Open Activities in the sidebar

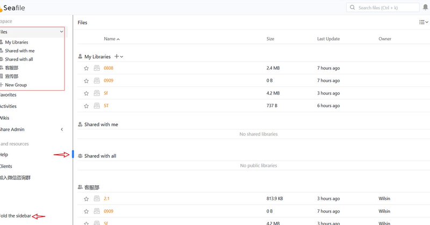pos(8,106)
